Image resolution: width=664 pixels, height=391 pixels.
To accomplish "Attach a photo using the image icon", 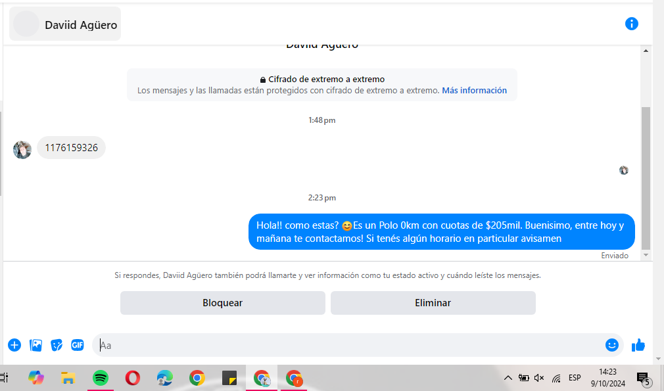I will tap(36, 345).
